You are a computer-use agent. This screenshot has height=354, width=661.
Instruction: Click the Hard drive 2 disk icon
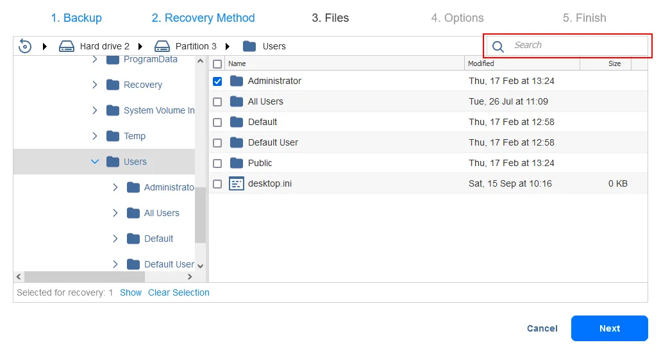coord(67,46)
